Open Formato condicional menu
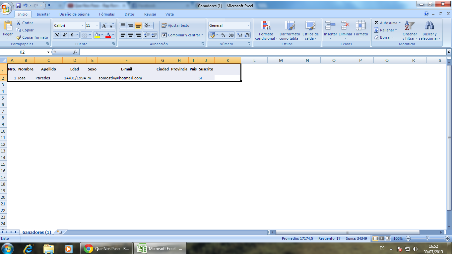 (266, 30)
